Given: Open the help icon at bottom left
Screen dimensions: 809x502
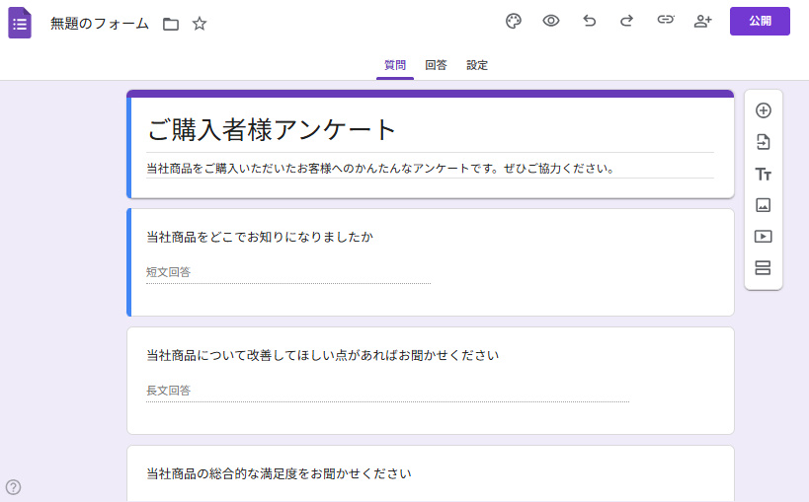Looking at the screenshot, I should tap(14, 487).
